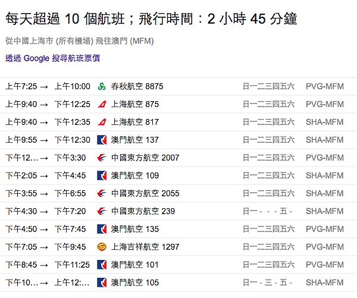Click truncated arrival time 上午12:…
This screenshot has width=357, height=298.
coord(72,283)
